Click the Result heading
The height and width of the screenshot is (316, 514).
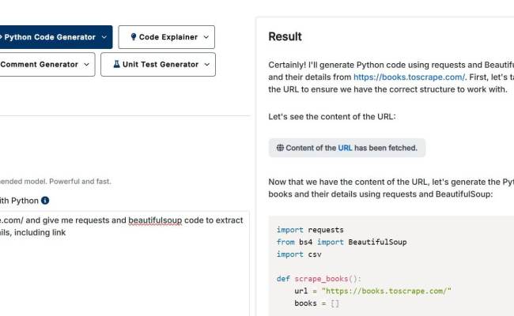click(x=285, y=36)
